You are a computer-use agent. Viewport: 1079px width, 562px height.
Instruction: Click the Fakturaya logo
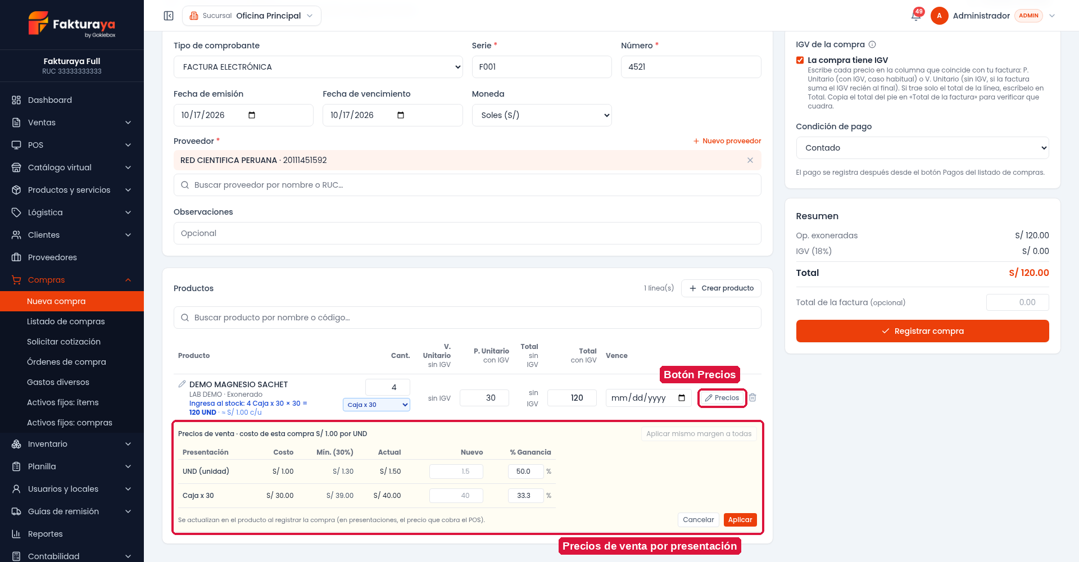tap(72, 25)
